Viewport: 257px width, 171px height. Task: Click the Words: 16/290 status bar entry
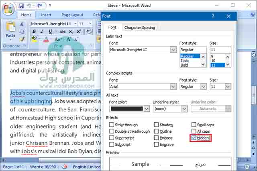[x=43, y=167]
